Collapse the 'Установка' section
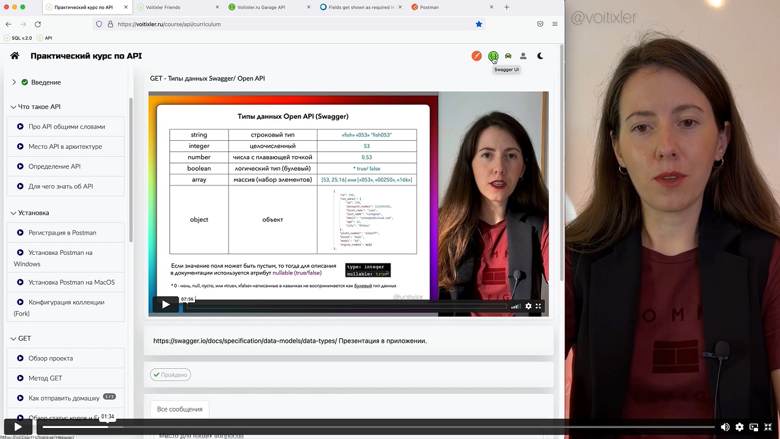 (13, 213)
